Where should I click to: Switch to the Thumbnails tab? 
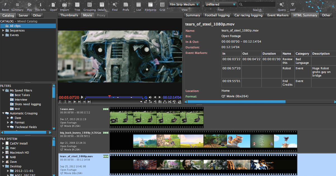(x=69, y=15)
